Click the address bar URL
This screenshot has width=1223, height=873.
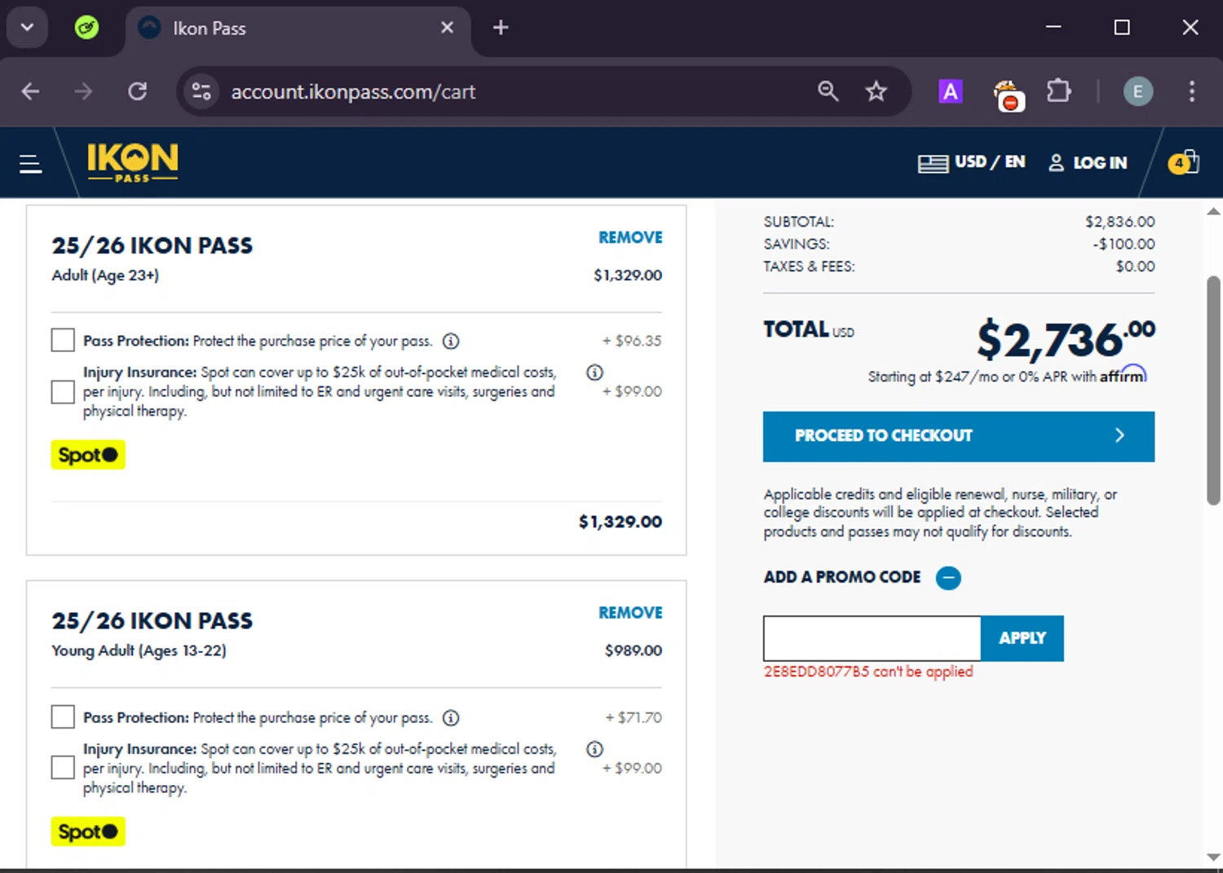point(353,91)
